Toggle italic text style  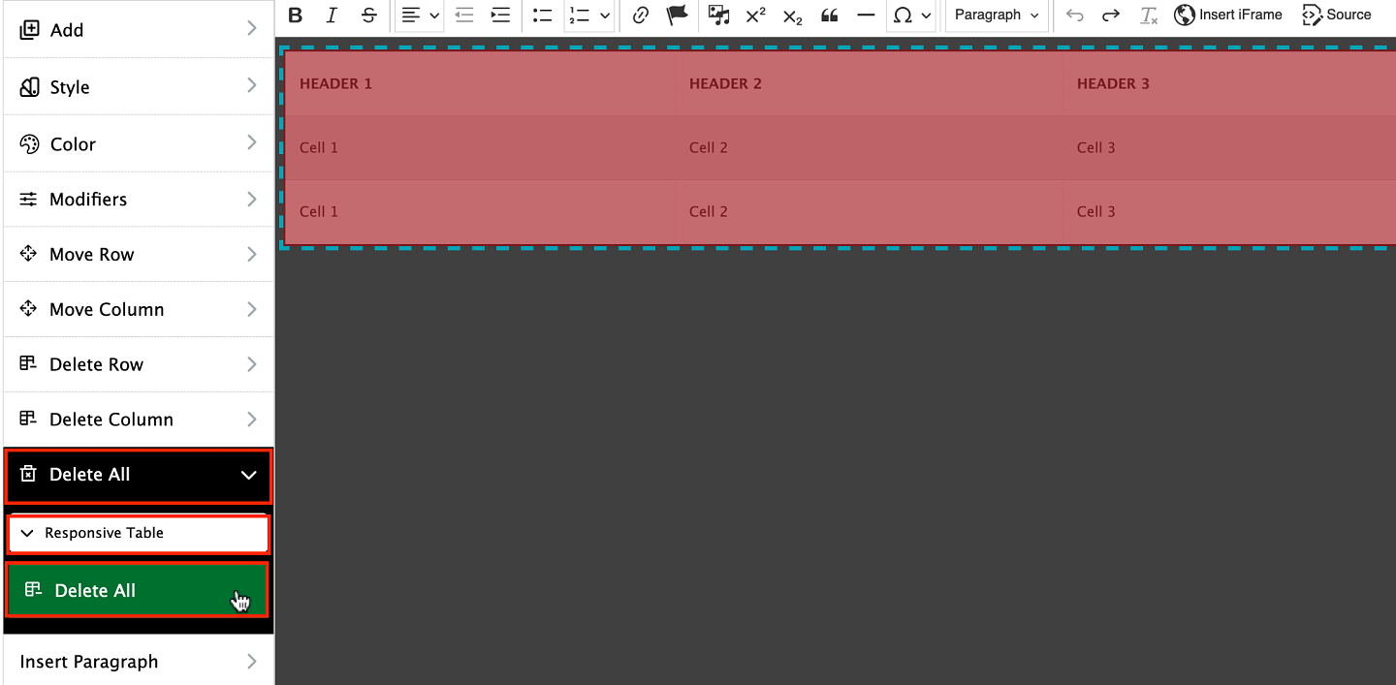(x=332, y=16)
